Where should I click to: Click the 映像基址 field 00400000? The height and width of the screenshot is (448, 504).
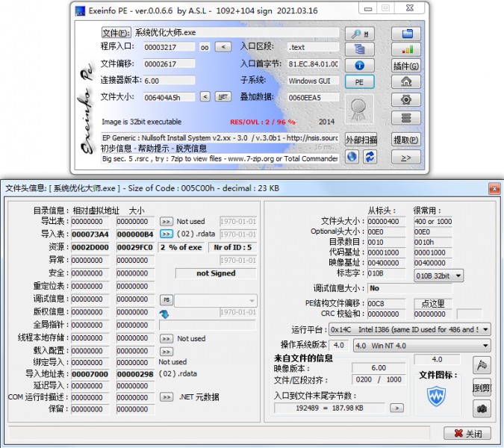(386, 263)
